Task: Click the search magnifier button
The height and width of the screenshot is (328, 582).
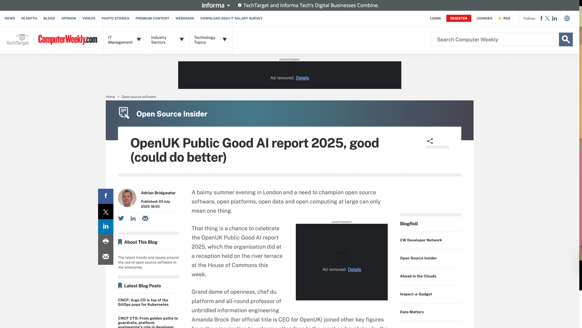Action: [x=566, y=39]
